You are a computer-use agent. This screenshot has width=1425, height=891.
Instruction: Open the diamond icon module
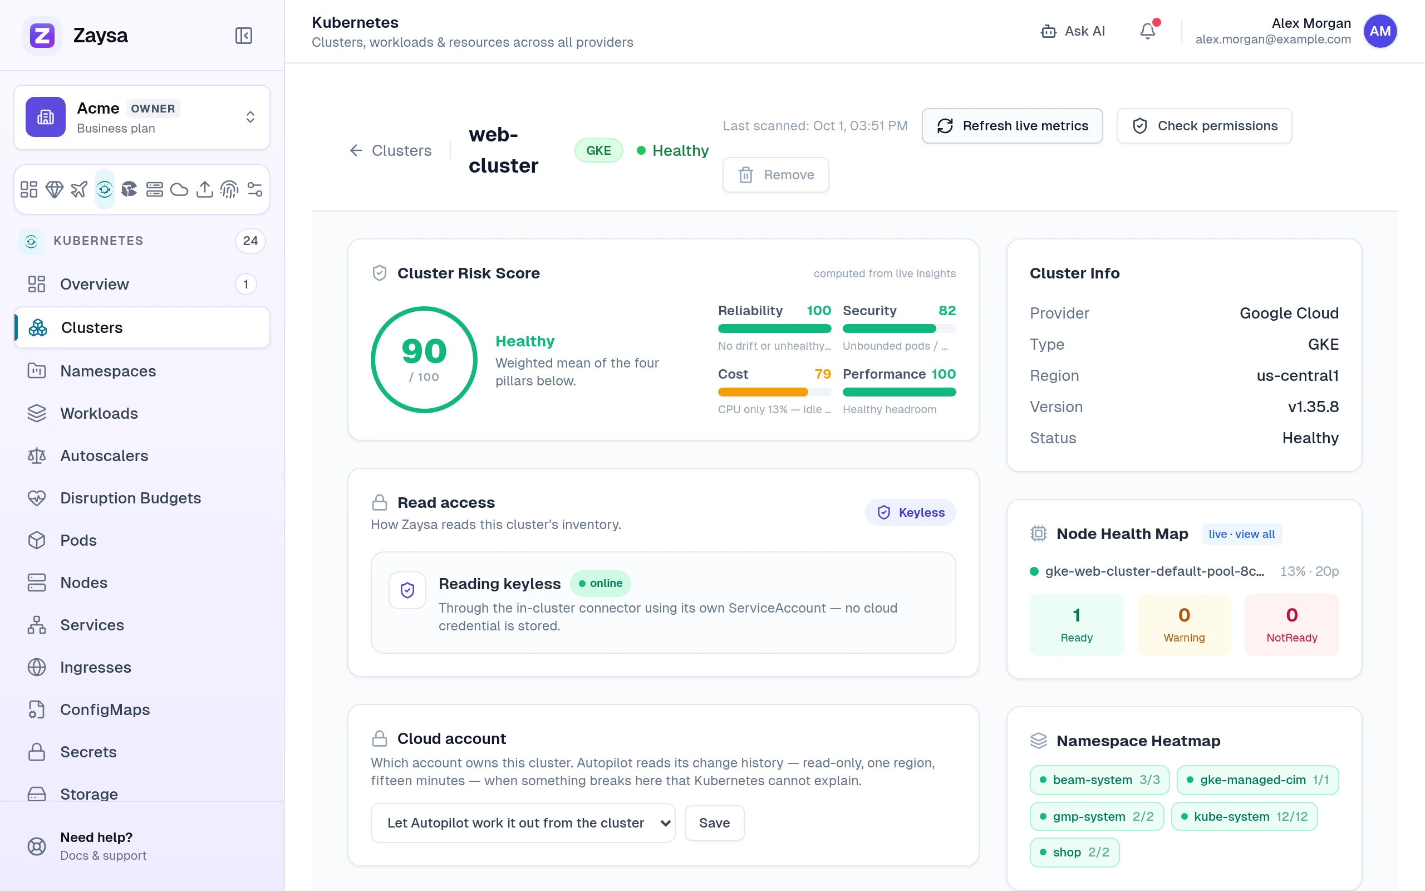(x=54, y=189)
